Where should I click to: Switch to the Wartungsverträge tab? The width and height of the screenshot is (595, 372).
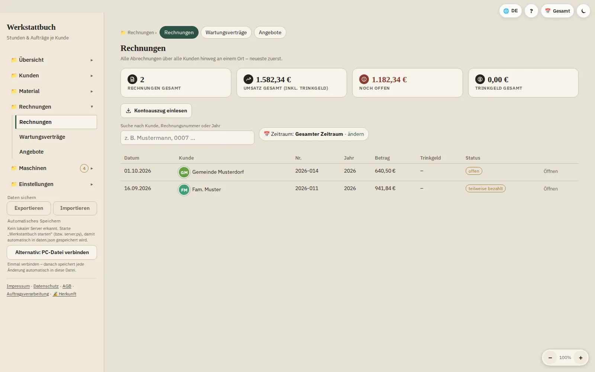tap(226, 32)
